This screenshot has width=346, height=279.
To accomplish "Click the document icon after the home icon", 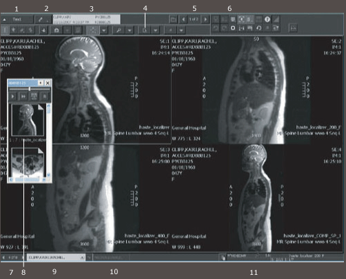I will pos(78,30).
